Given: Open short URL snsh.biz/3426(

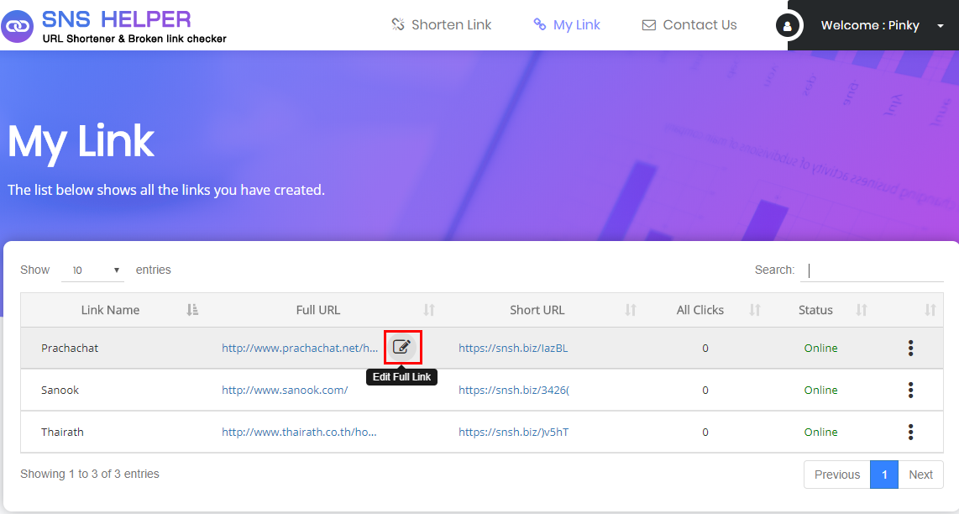Looking at the screenshot, I should coord(514,390).
